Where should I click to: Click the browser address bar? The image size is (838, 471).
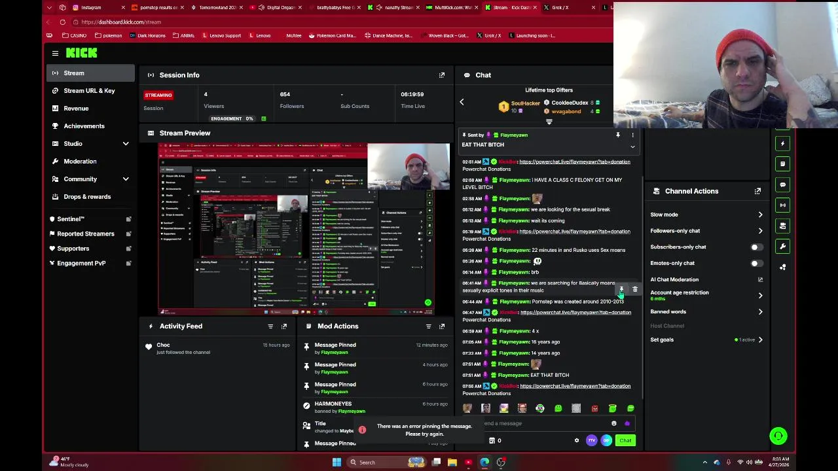point(327,22)
